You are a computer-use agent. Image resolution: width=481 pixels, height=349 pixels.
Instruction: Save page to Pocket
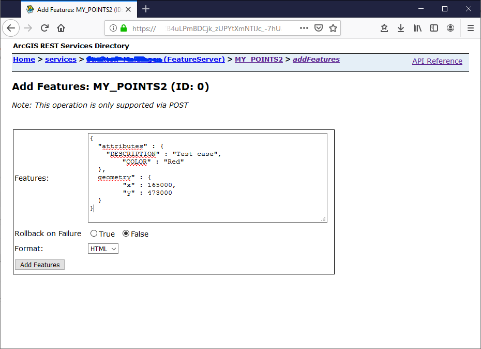319,28
